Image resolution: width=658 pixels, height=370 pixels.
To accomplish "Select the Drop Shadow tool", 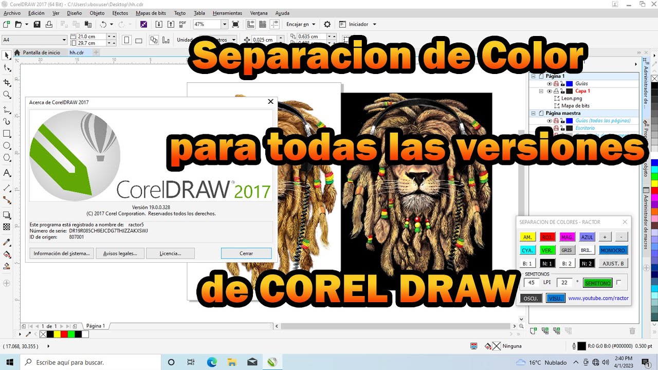I will [7, 214].
